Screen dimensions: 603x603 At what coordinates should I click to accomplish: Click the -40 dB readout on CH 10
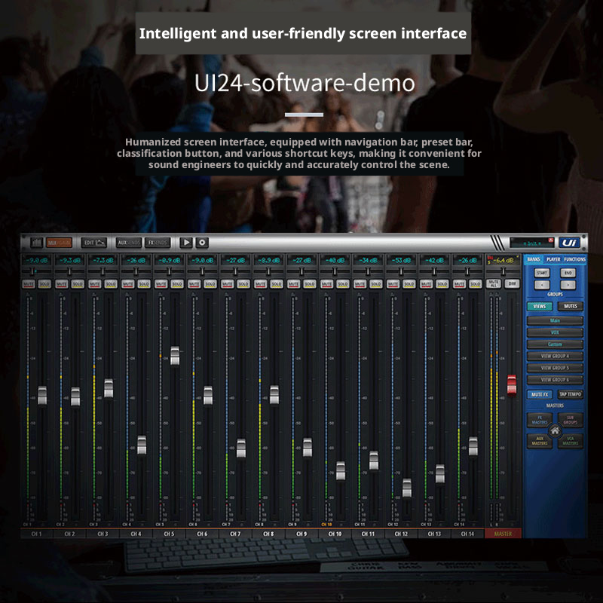(x=335, y=260)
